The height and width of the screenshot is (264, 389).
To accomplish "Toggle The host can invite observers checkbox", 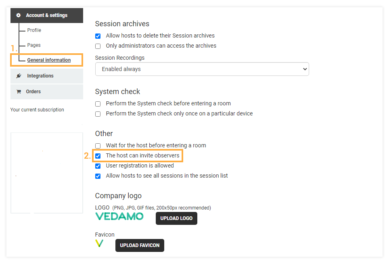I will point(98,156).
